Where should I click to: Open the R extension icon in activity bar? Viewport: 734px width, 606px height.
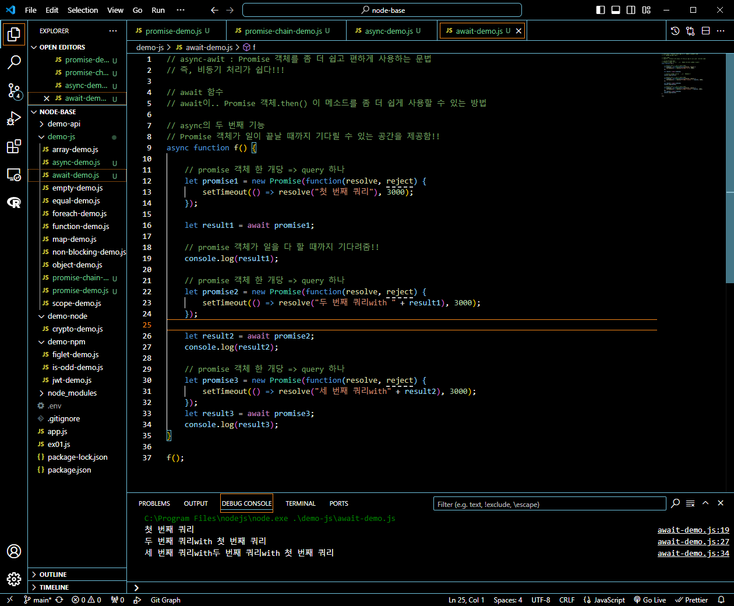[x=14, y=202]
